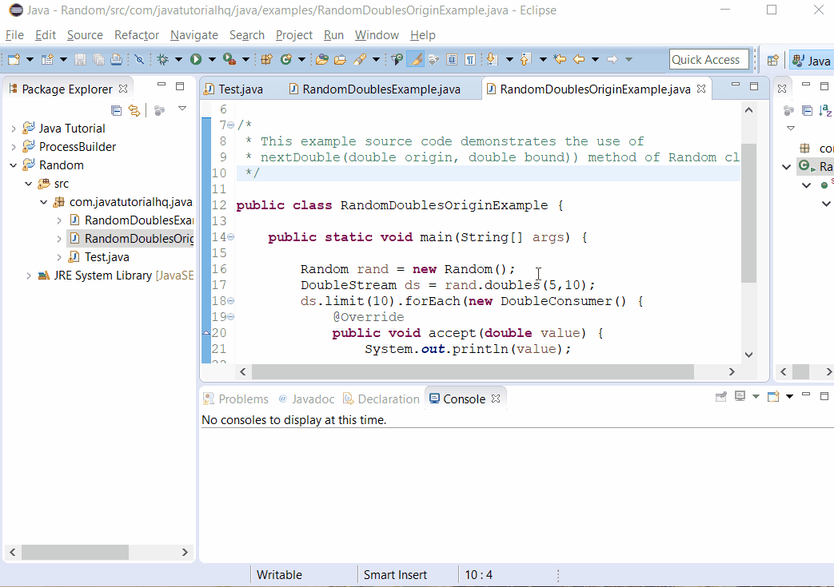This screenshot has width=834, height=587.
Task: Click the New wizard toolbar icon
Action: pos(14,59)
